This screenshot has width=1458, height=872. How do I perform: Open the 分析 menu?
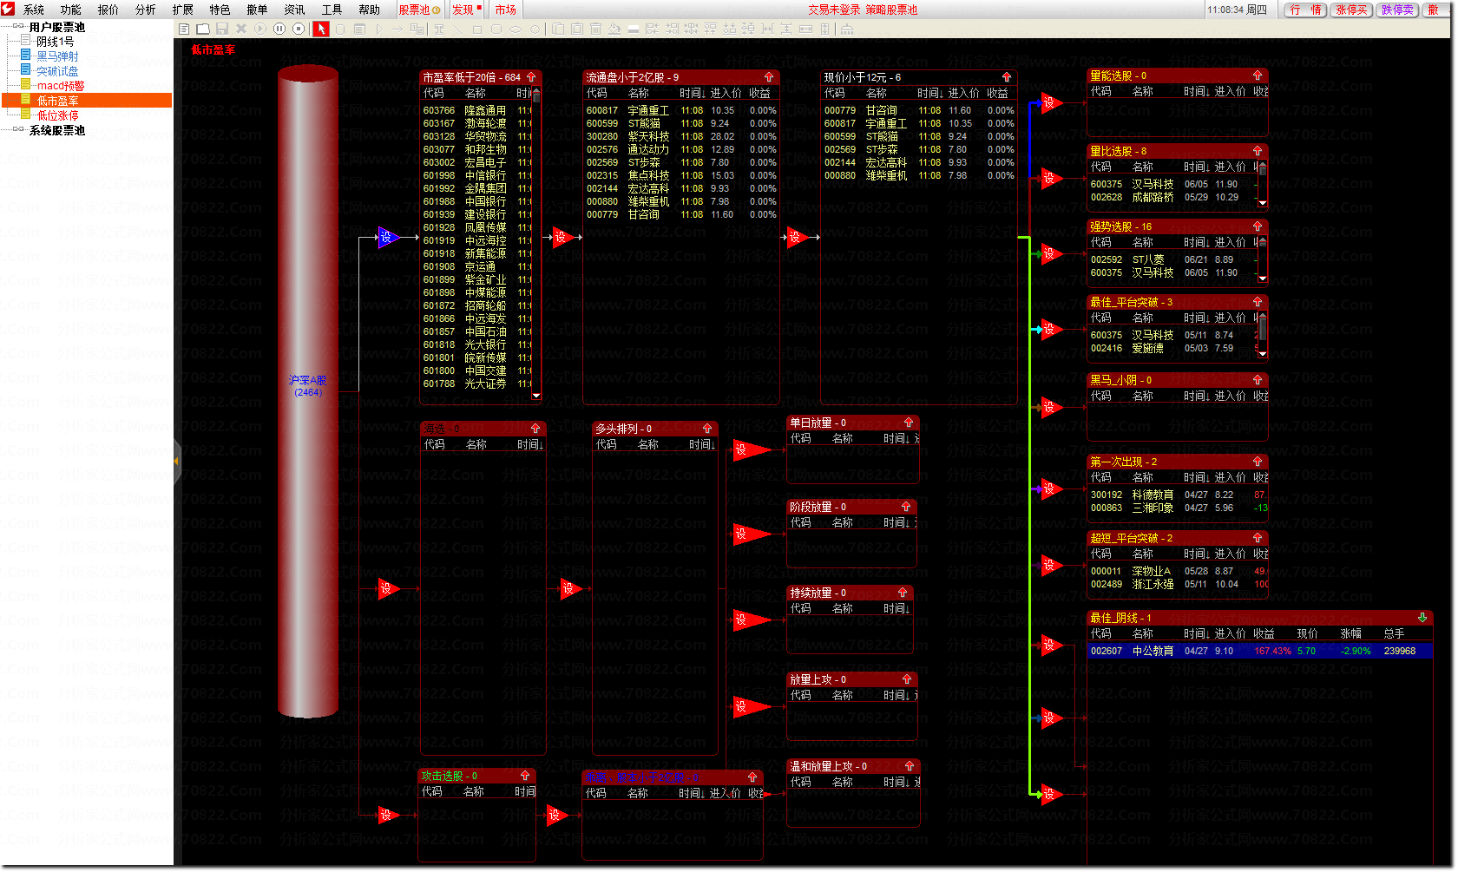(146, 10)
